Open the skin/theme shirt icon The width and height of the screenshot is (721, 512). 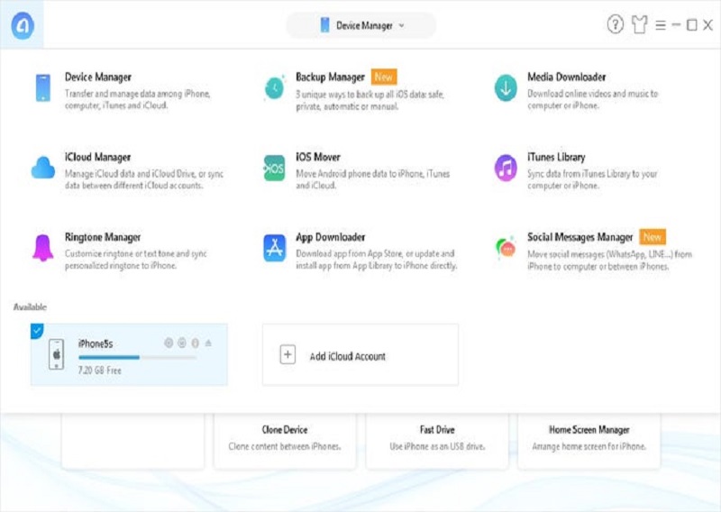click(x=640, y=24)
